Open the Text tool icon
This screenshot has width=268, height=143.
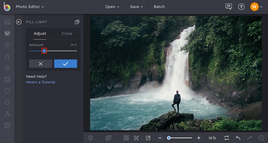tap(7, 114)
